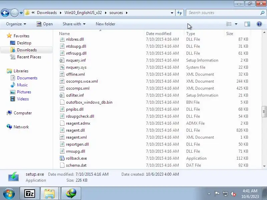Expand the view options dropdown arrow
This screenshot has height=200, width=267.
[236, 24]
